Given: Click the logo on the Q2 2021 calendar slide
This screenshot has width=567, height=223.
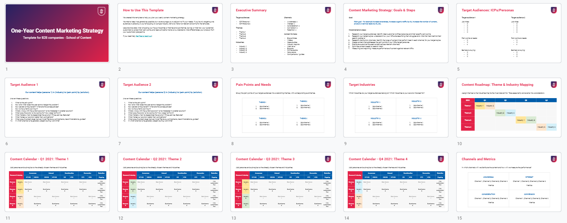Looking at the screenshot, I should [x=215, y=159].
